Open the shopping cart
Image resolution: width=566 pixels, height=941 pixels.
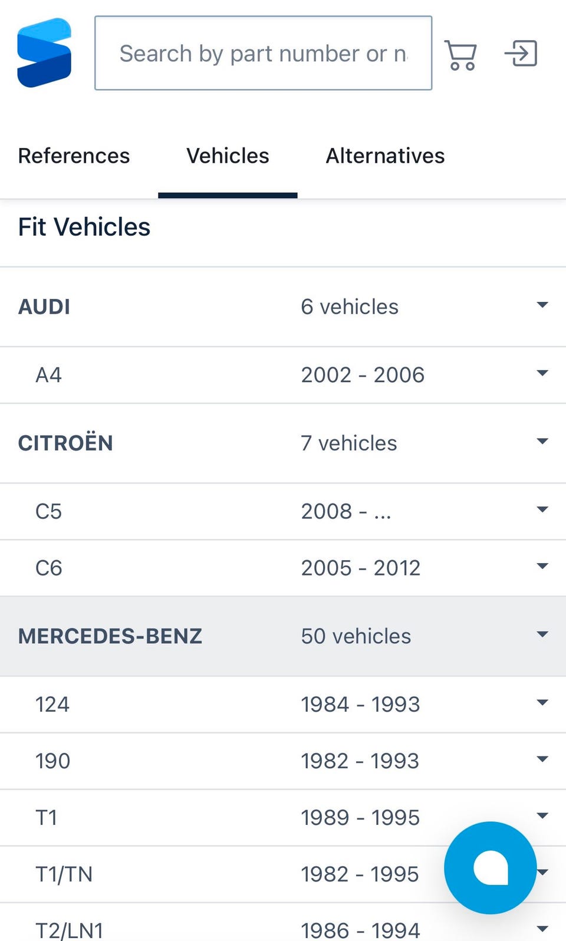460,54
